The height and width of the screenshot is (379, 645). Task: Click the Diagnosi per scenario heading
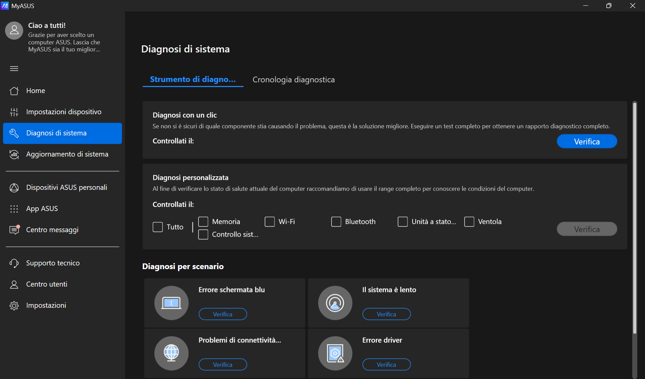(x=183, y=266)
